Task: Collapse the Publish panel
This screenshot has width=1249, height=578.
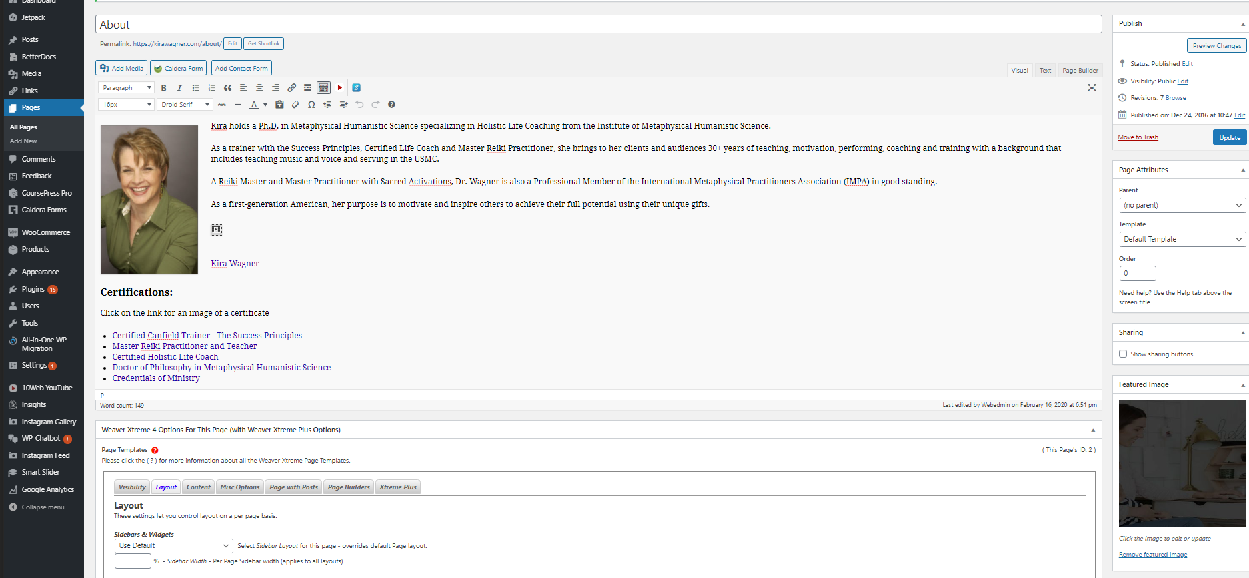Action: click(1243, 24)
